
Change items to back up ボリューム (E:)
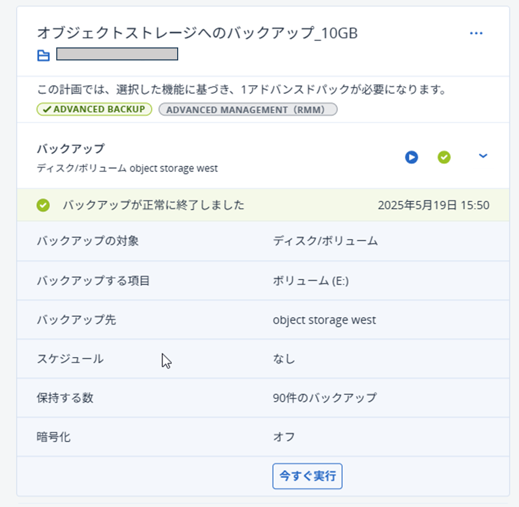[x=311, y=281]
